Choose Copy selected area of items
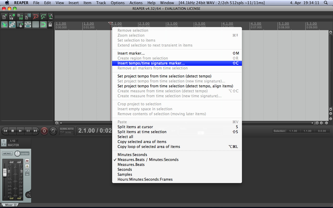333x208 pixels. pyautogui.click(x=177, y=142)
